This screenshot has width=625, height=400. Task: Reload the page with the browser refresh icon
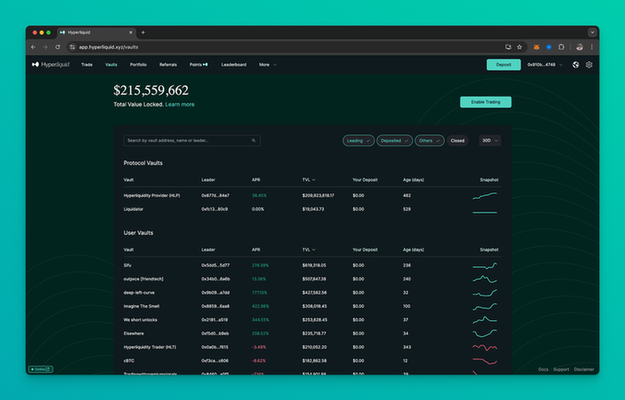coord(58,47)
